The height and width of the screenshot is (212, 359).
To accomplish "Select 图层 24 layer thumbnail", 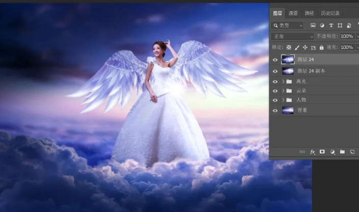I will [288, 59].
